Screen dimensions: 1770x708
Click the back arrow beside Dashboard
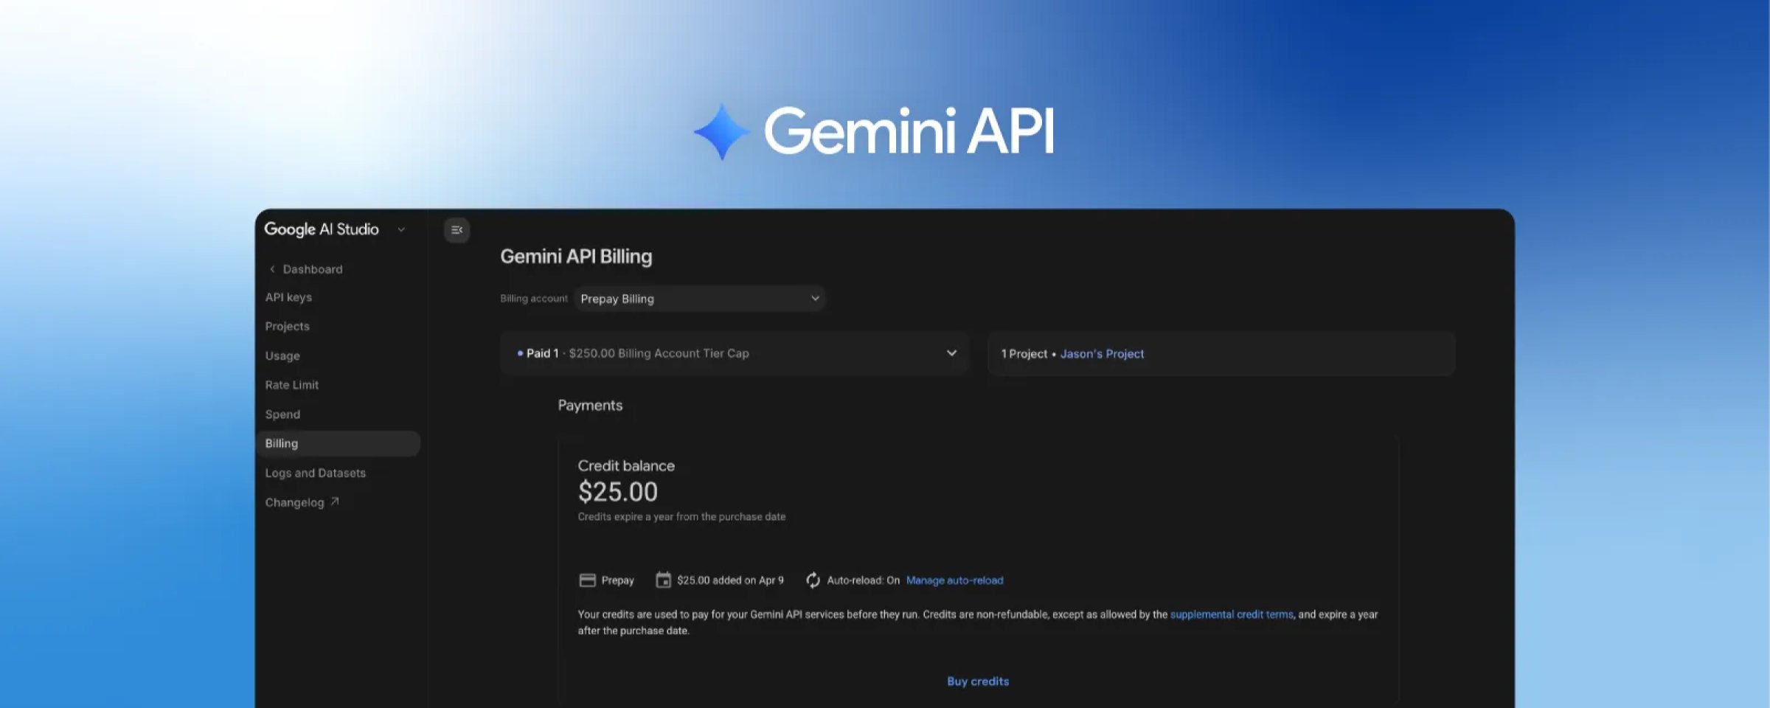272,268
